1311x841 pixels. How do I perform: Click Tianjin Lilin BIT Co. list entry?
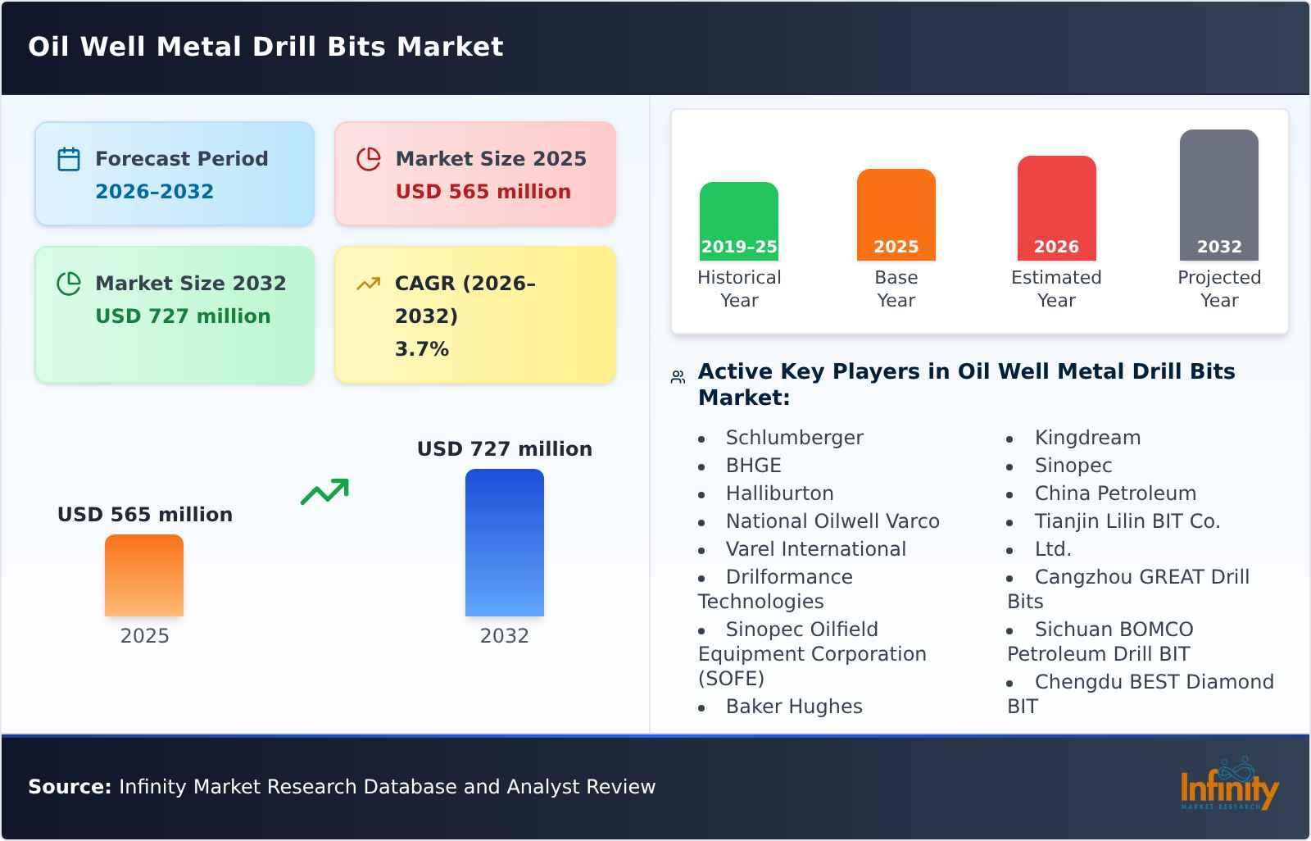1127,521
